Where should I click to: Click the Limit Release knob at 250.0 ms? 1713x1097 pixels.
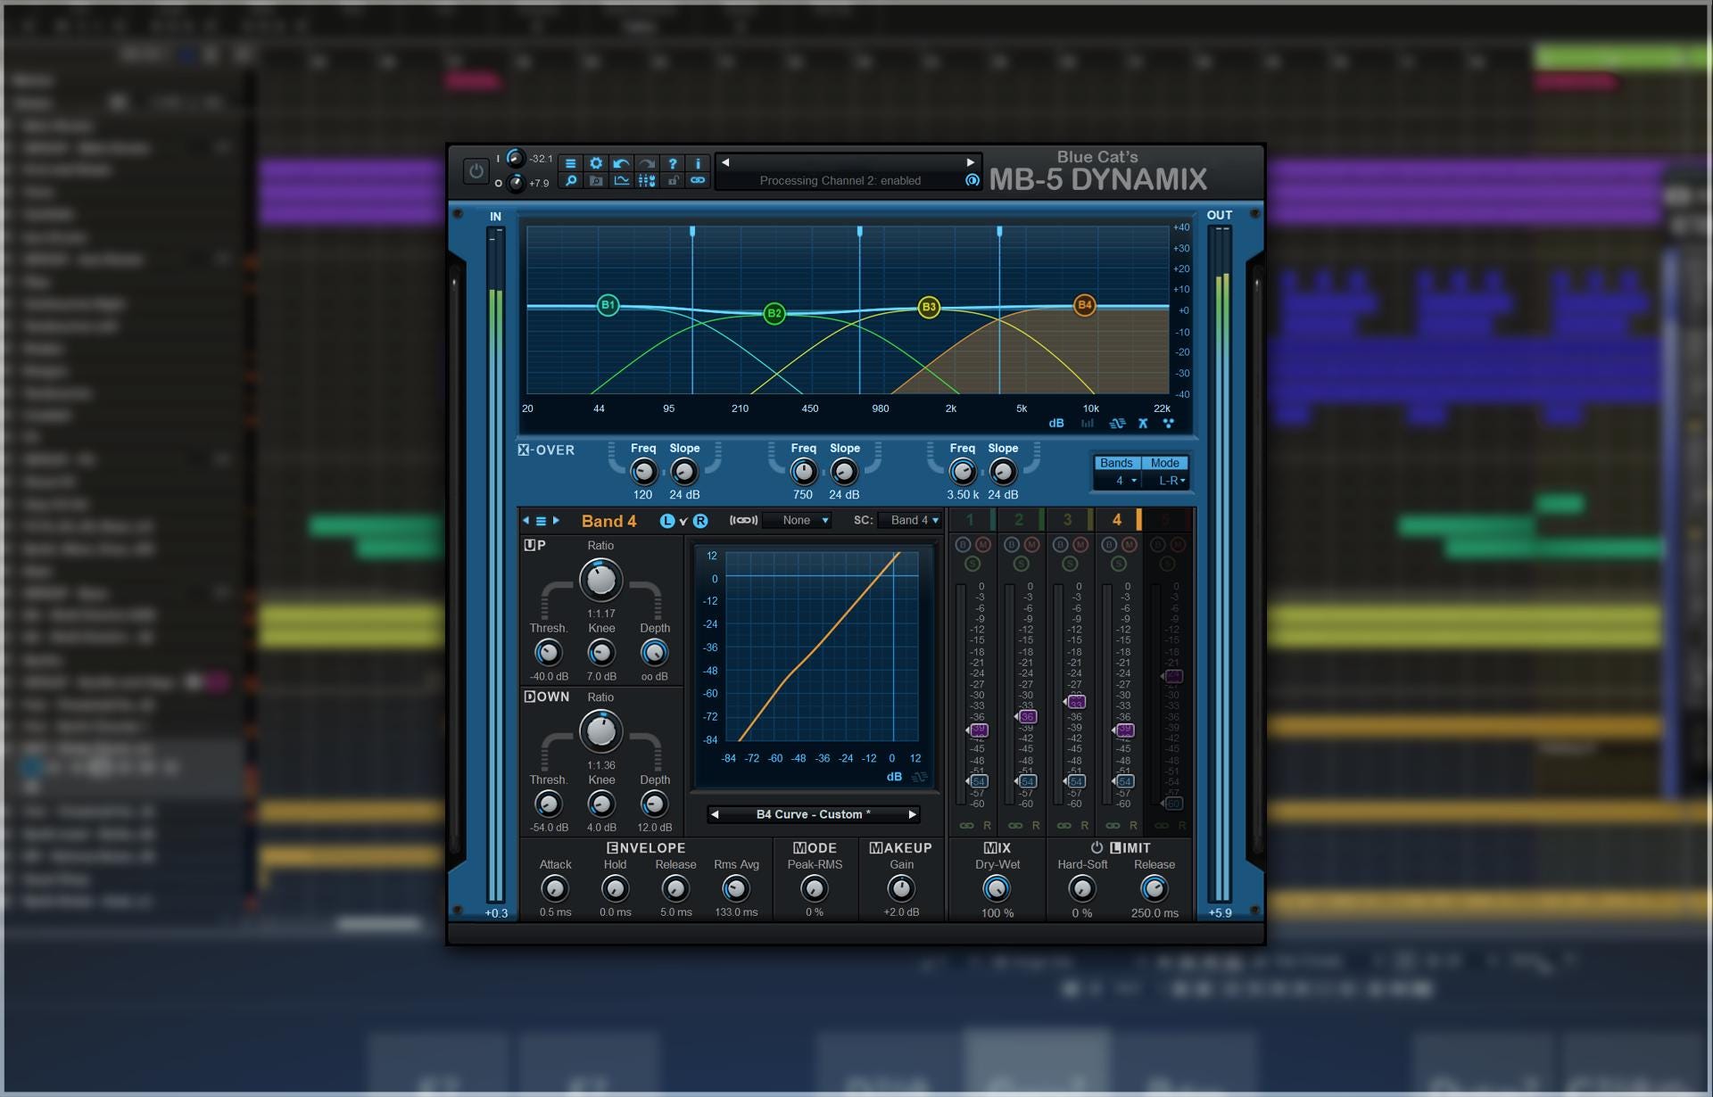point(1154,888)
